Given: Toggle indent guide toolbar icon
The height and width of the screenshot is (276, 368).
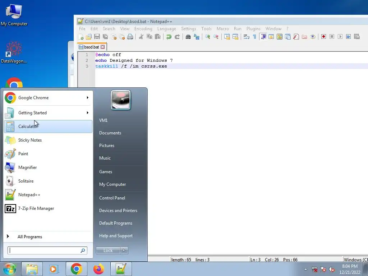Looking at the screenshot, I should click(263, 37).
